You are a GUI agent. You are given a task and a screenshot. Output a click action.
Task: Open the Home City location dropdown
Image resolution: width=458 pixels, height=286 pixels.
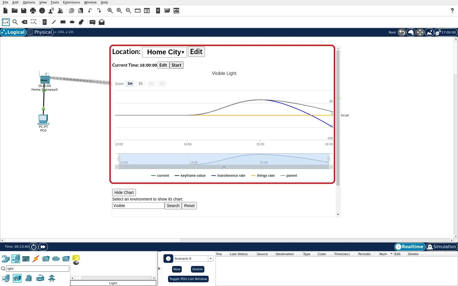click(164, 52)
